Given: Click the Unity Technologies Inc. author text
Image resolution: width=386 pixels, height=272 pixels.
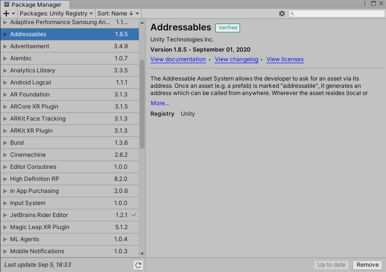Looking at the screenshot, I should [182, 40].
